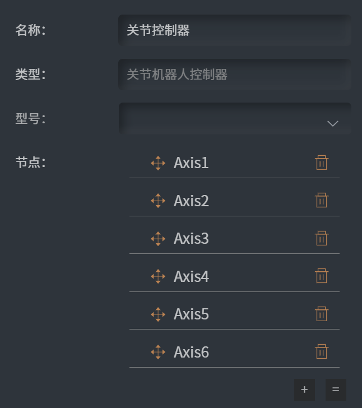Click the 类型 text field

tap(235, 75)
